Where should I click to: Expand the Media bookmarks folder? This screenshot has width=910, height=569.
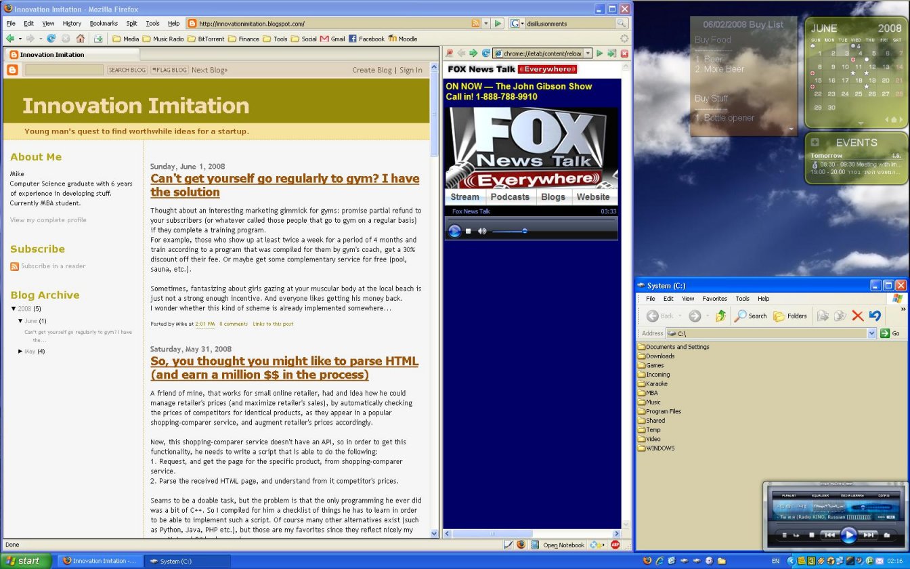126,39
